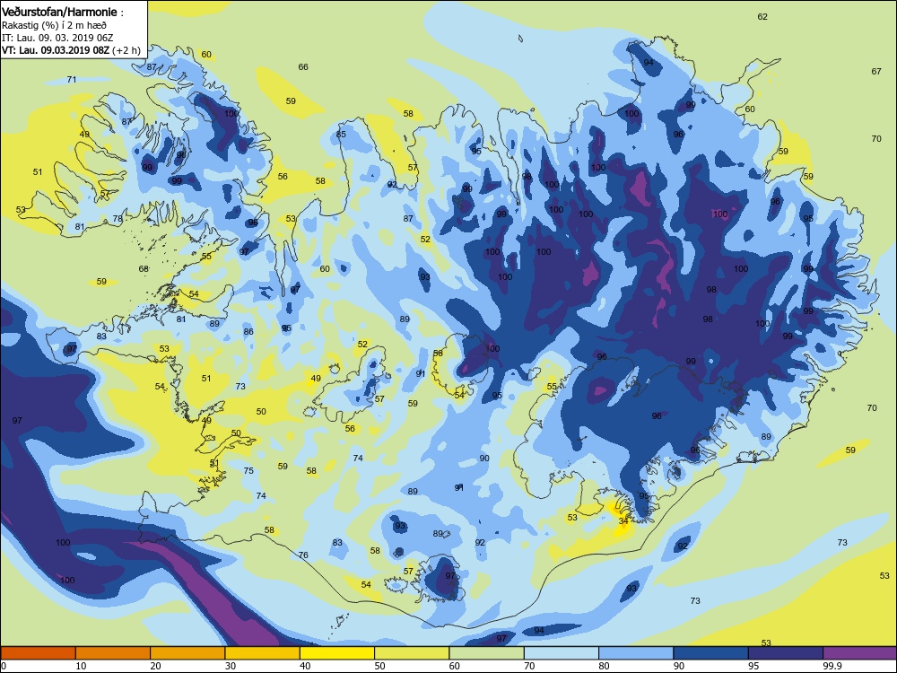Click the 30–40 golden legend swatch

(263, 653)
